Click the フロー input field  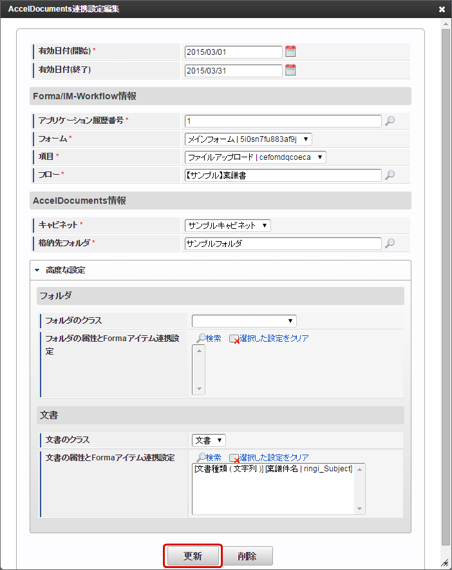[283, 175]
